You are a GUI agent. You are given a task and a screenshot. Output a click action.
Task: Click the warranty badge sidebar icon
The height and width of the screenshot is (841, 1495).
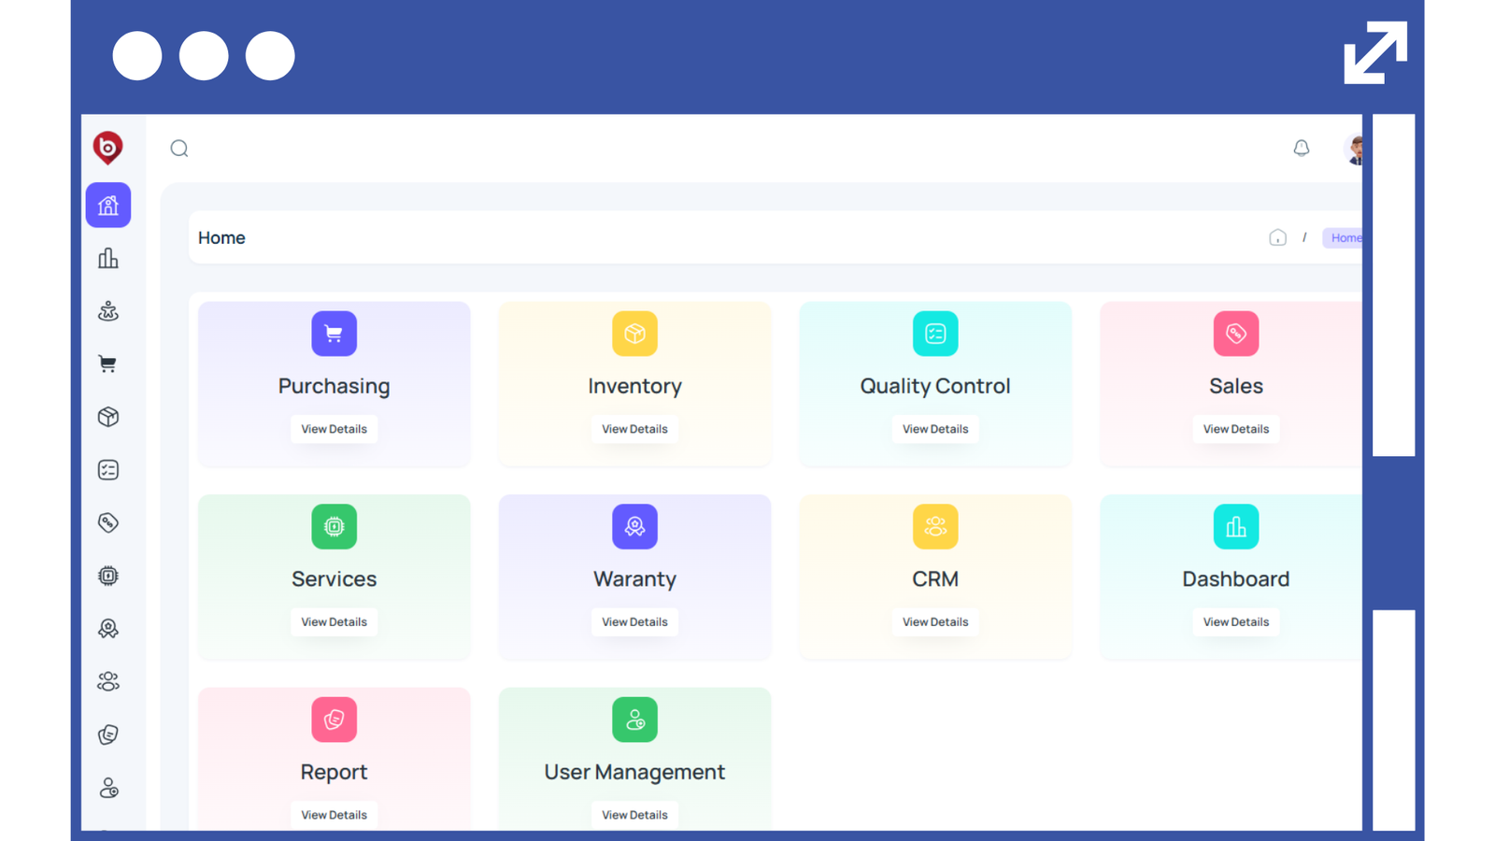pos(108,629)
